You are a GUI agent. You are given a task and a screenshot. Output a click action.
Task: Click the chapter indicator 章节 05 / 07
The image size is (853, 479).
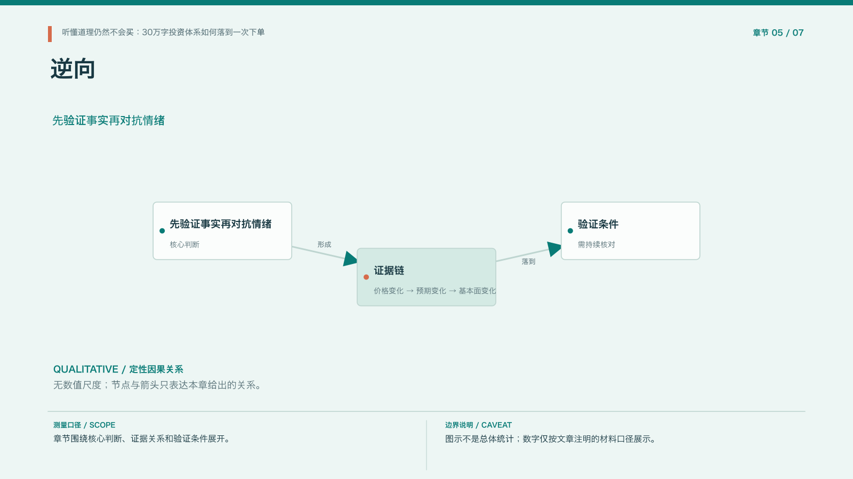pos(778,33)
